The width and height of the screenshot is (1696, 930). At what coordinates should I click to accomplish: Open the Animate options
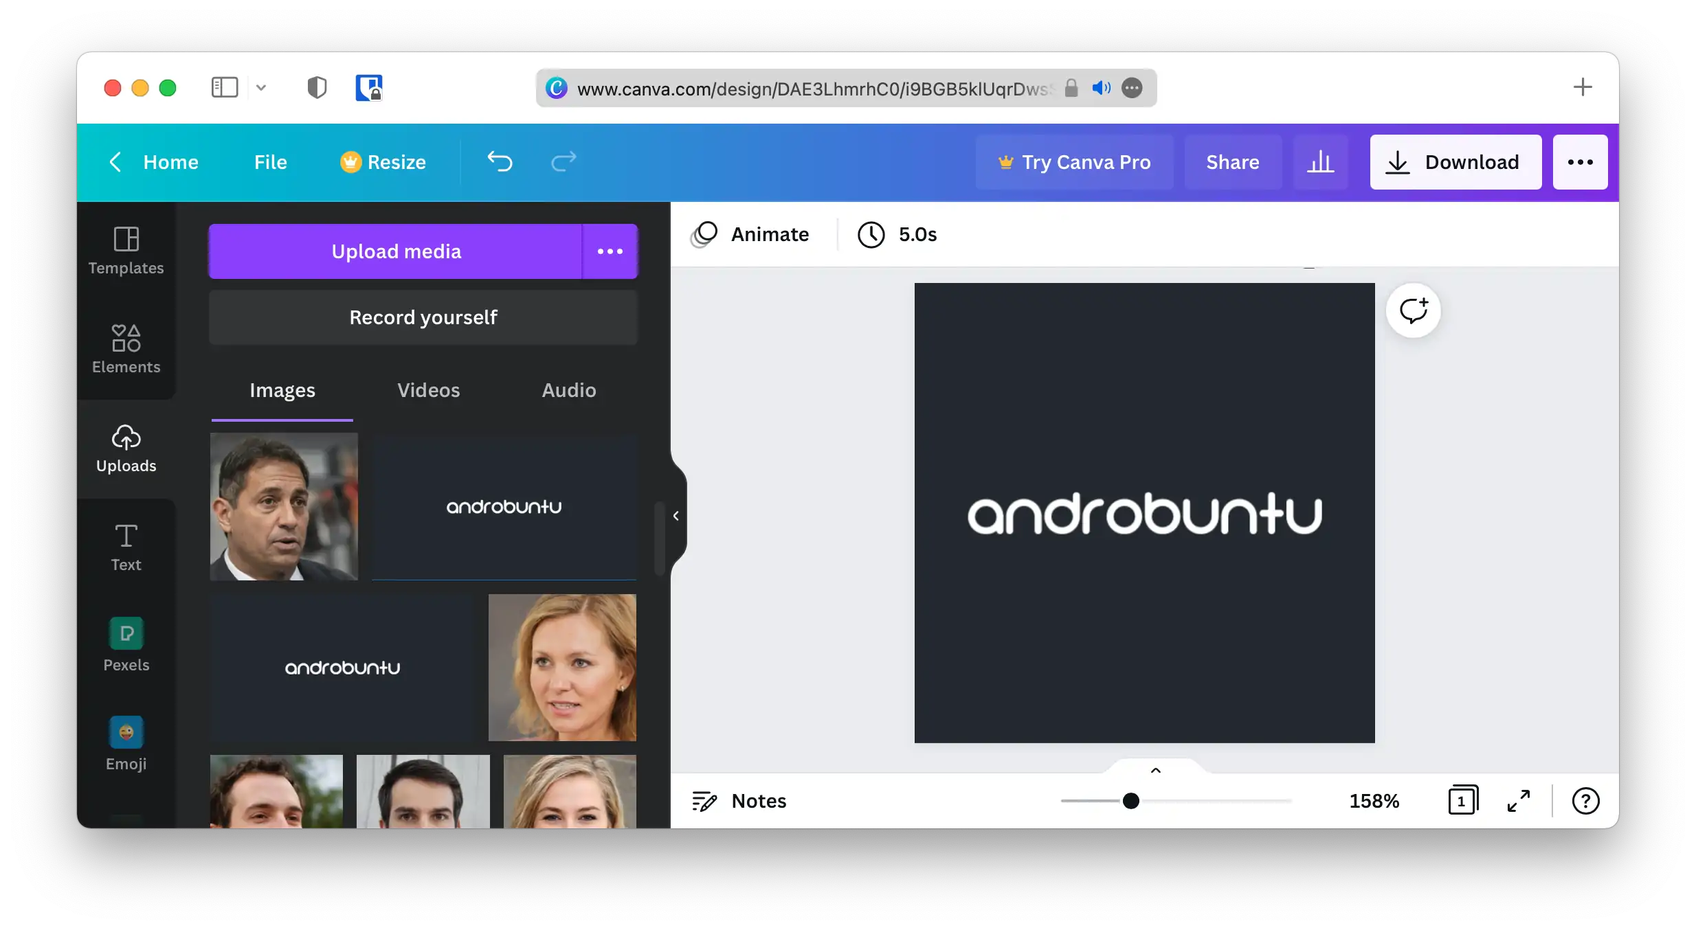750,234
